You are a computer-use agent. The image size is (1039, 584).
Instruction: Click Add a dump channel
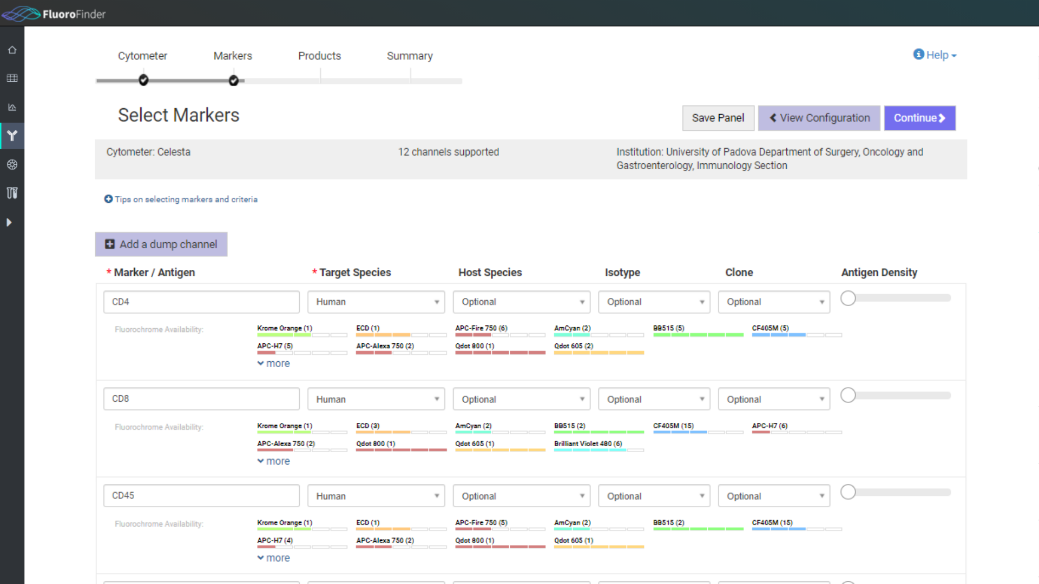(x=161, y=244)
